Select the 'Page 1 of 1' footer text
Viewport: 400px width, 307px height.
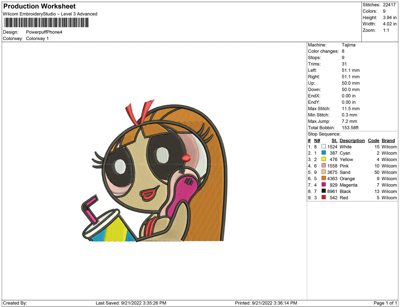pos(385,303)
